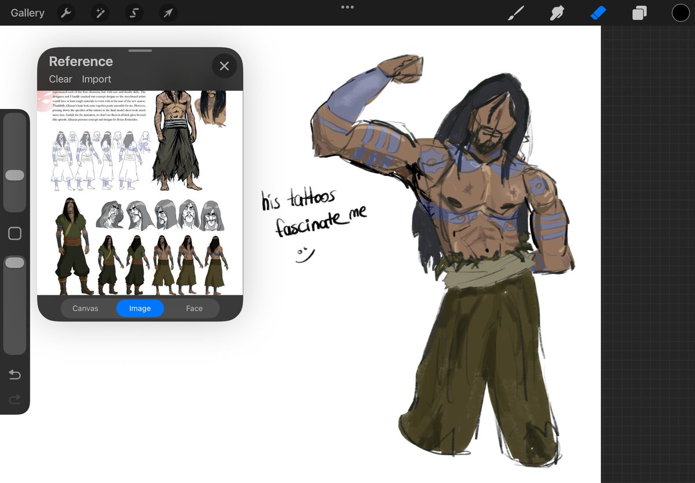695x483 pixels.
Task: Click the reference image preview
Action: (140, 193)
